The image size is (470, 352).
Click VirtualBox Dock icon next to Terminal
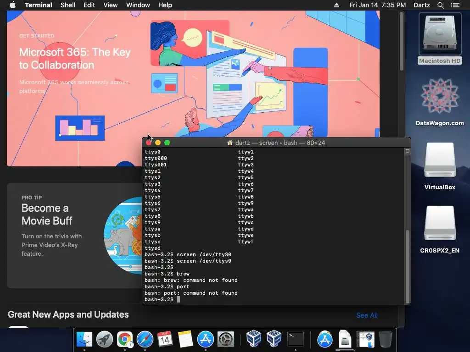(x=274, y=339)
